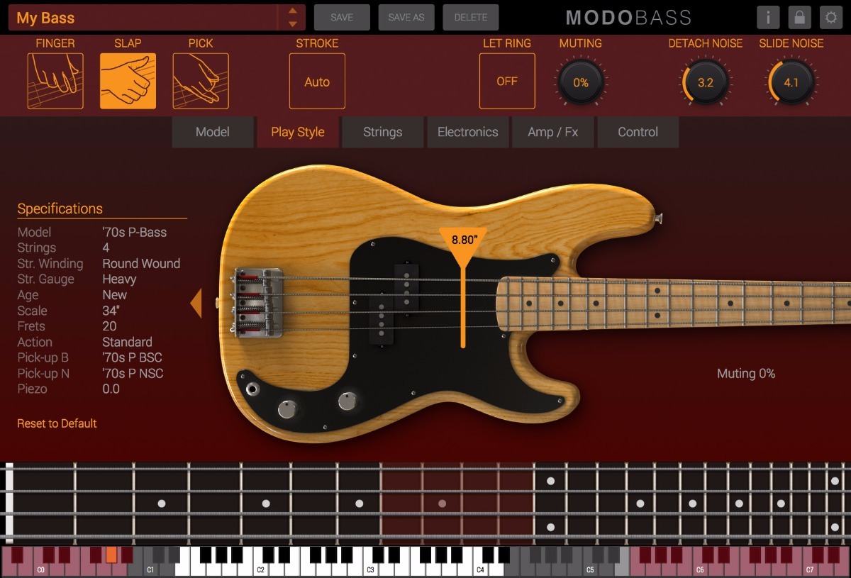Open the Control tab
The width and height of the screenshot is (851, 578).
coord(638,132)
